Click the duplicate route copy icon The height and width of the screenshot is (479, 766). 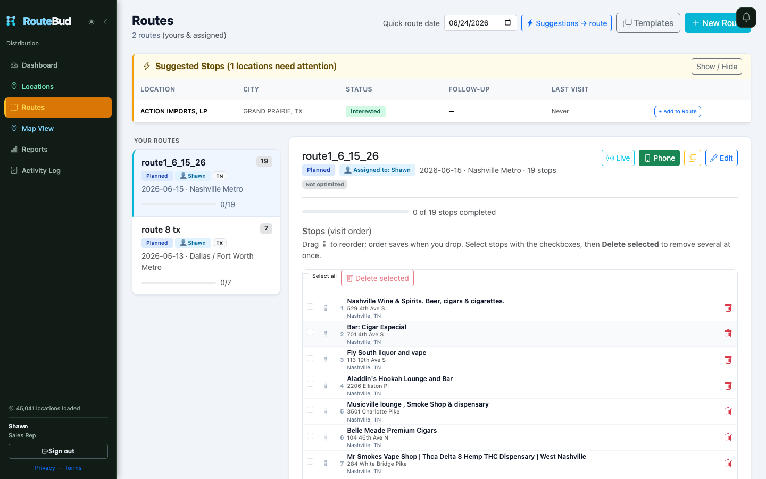click(693, 158)
